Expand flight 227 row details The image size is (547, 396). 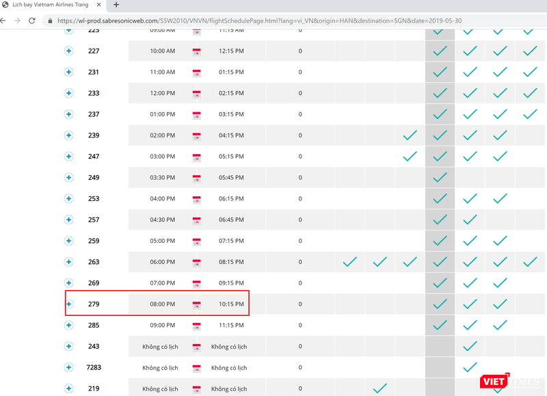69,51
